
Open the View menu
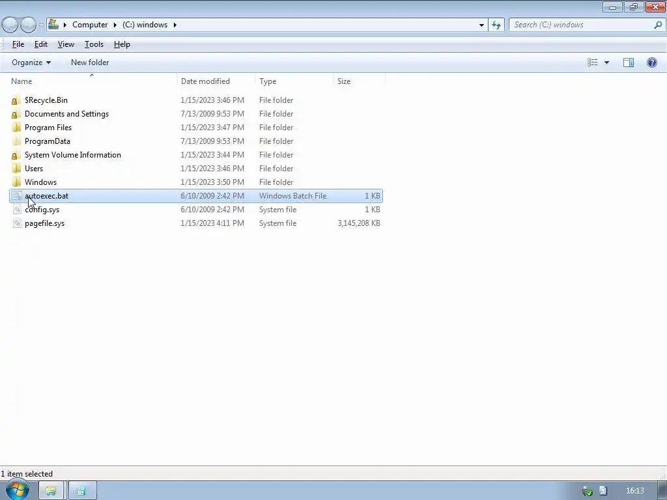pyautogui.click(x=66, y=44)
